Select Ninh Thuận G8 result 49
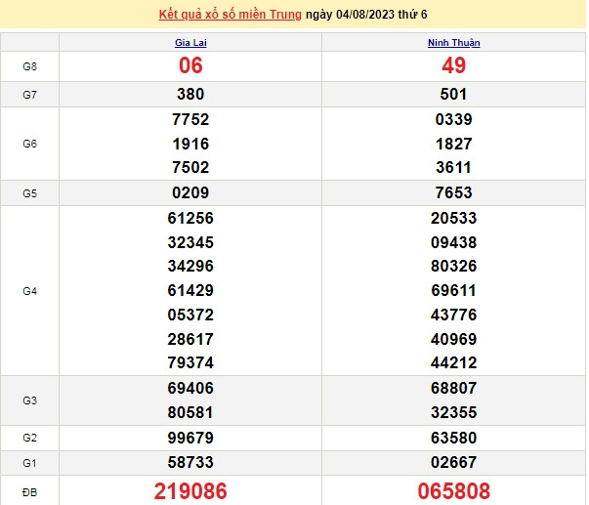Screen dimensions: 589x505 coord(454,65)
